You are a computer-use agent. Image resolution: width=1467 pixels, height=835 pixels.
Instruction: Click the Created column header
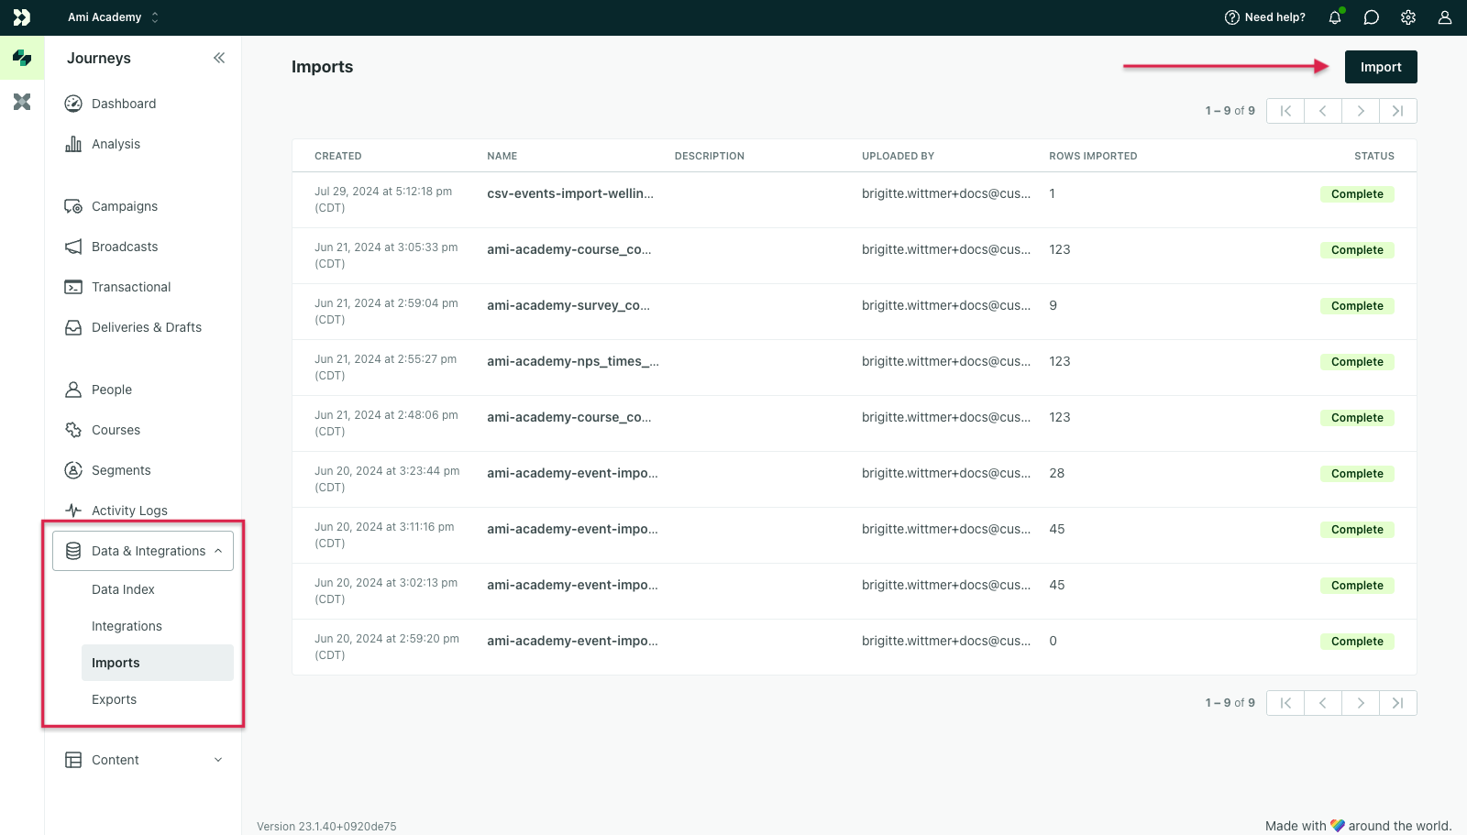(338, 156)
